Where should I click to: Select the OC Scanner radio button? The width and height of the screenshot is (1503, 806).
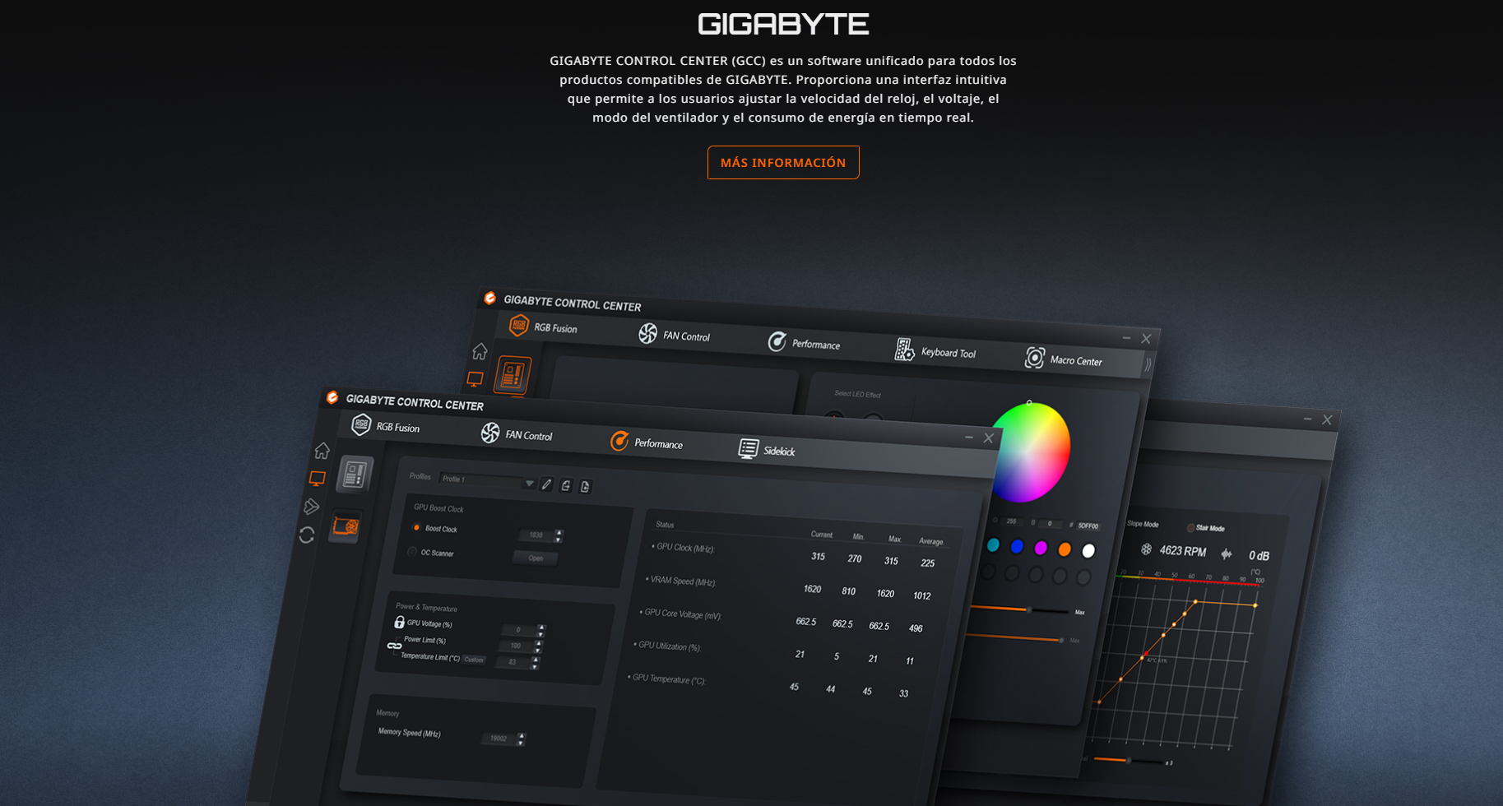pyautogui.click(x=412, y=552)
